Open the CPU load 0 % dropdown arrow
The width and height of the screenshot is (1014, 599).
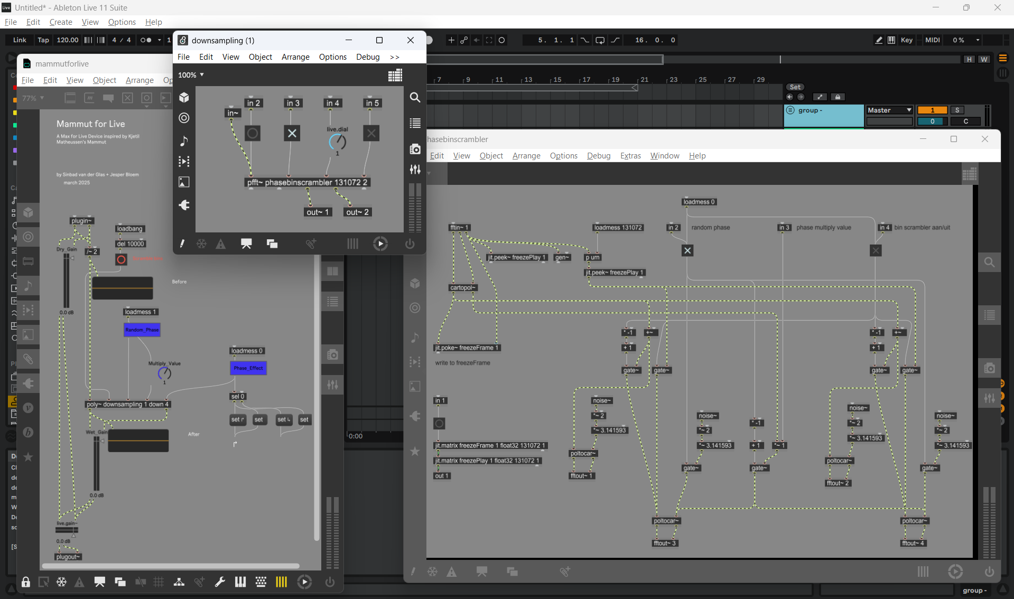click(978, 40)
